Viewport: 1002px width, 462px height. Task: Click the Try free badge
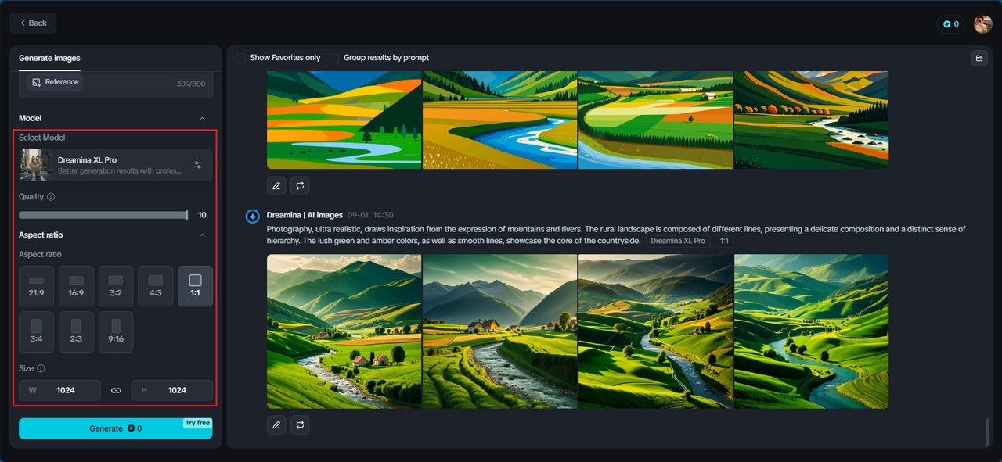(197, 423)
